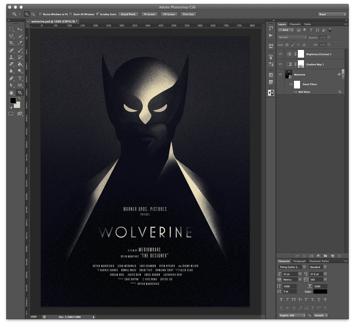The height and width of the screenshot is (327, 355).
Task: Delete layer with the trash icon
Action: pos(340,256)
